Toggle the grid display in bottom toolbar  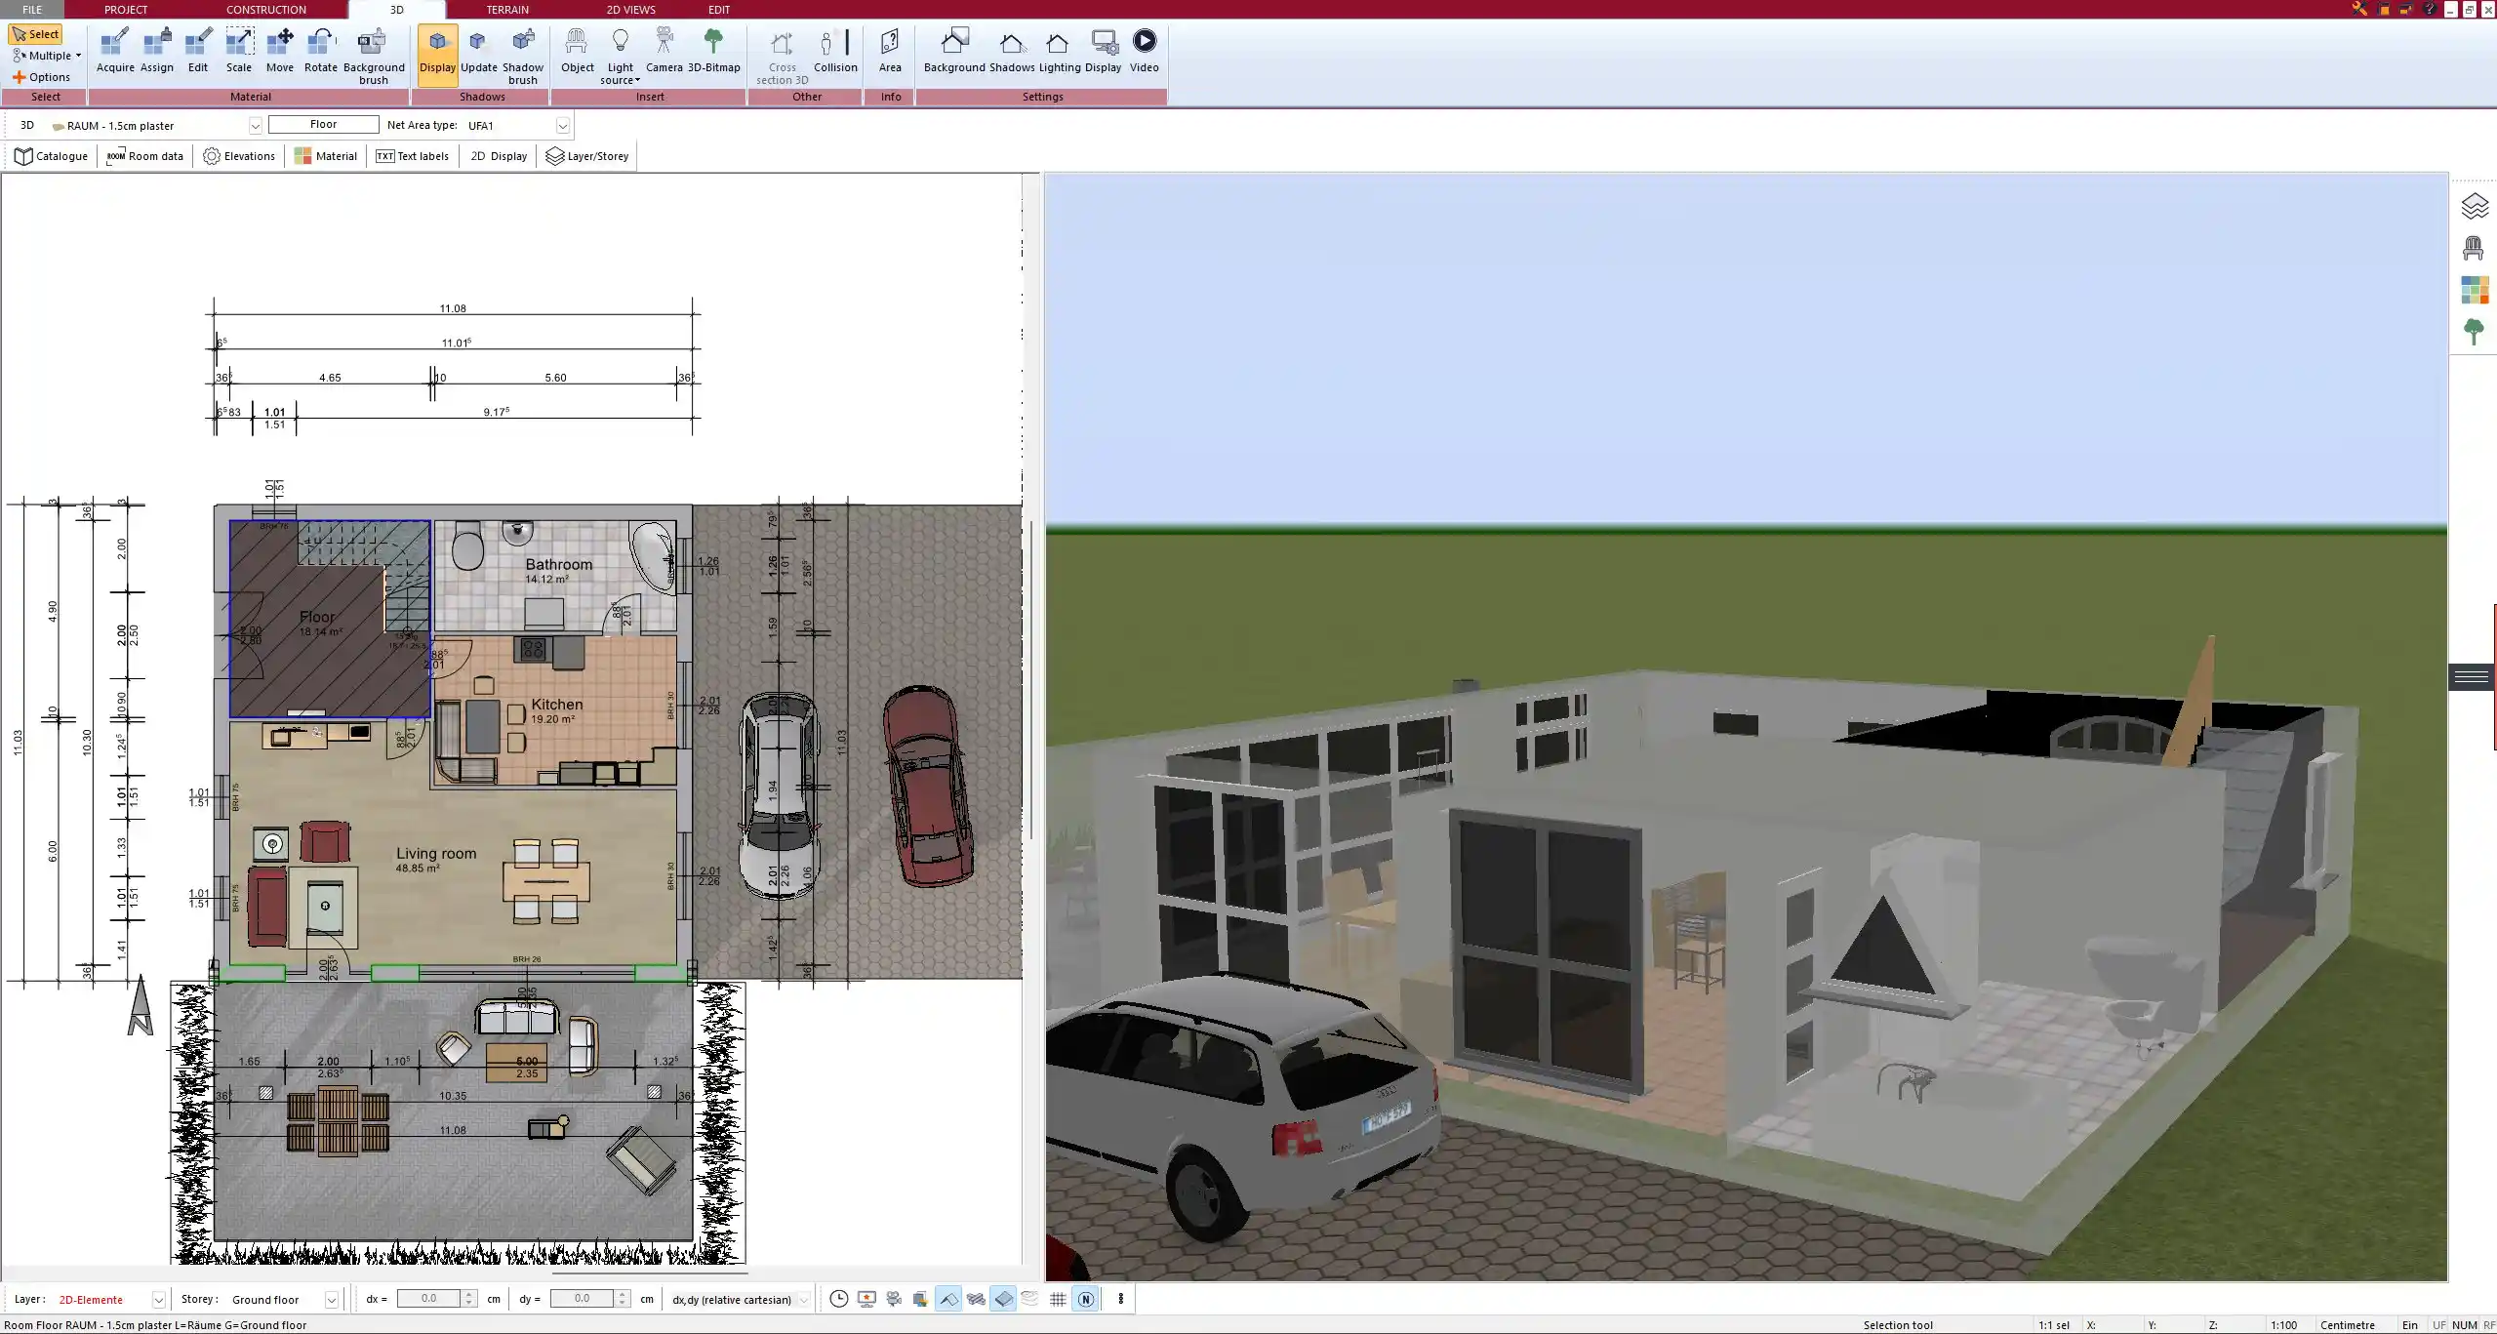1058,1299
